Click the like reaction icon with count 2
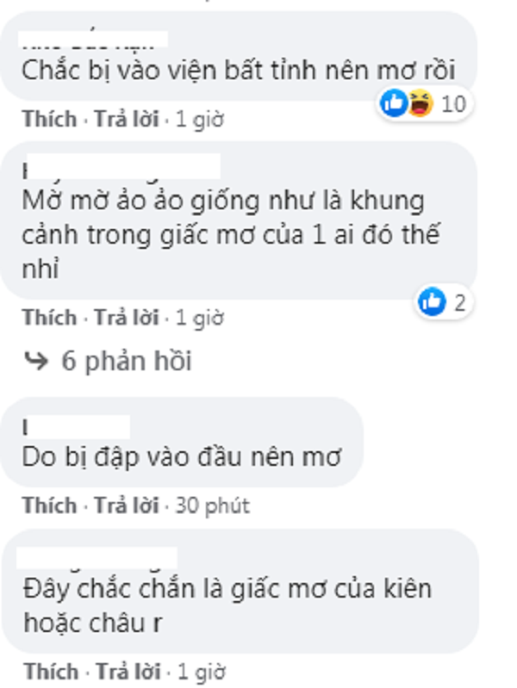The height and width of the screenshot is (688, 517). pyautogui.click(x=432, y=301)
